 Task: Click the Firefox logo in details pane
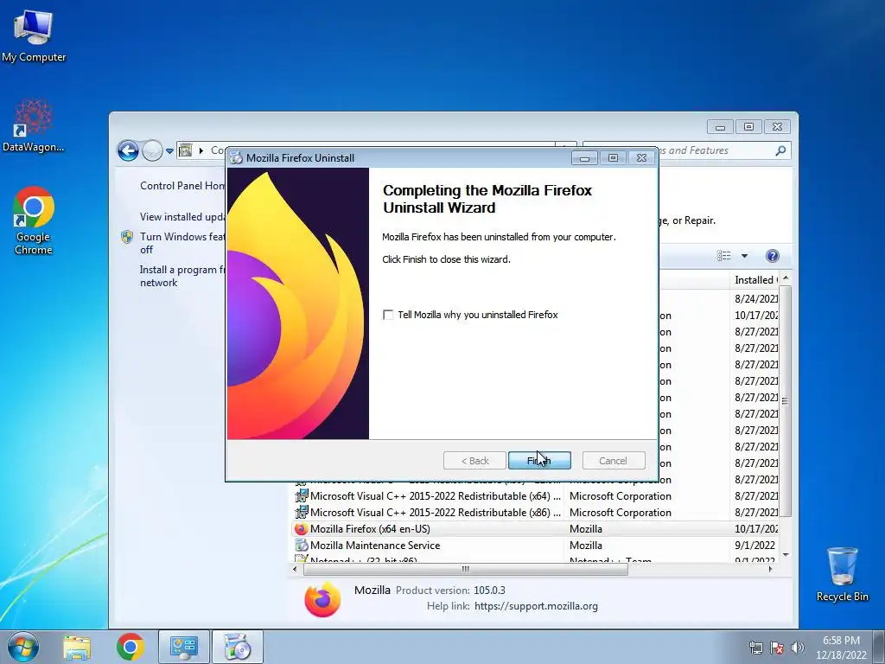[323, 598]
